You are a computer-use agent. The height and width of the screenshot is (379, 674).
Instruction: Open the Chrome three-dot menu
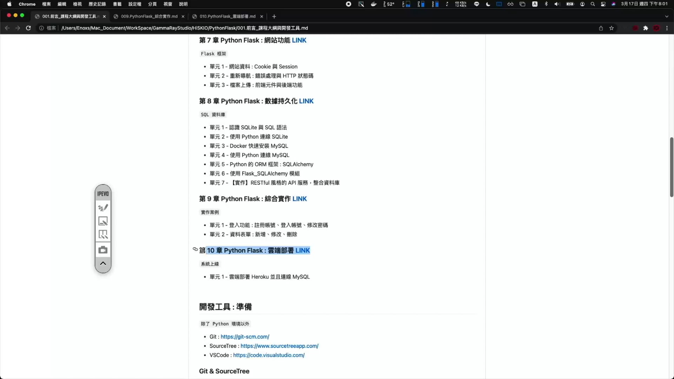pyautogui.click(x=667, y=28)
